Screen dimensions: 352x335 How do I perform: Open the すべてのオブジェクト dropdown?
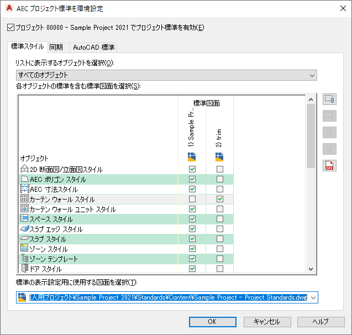click(x=166, y=75)
